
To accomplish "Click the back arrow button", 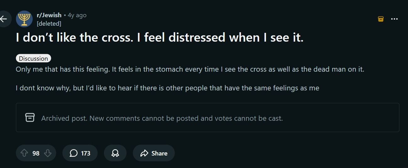I will (4, 19).
